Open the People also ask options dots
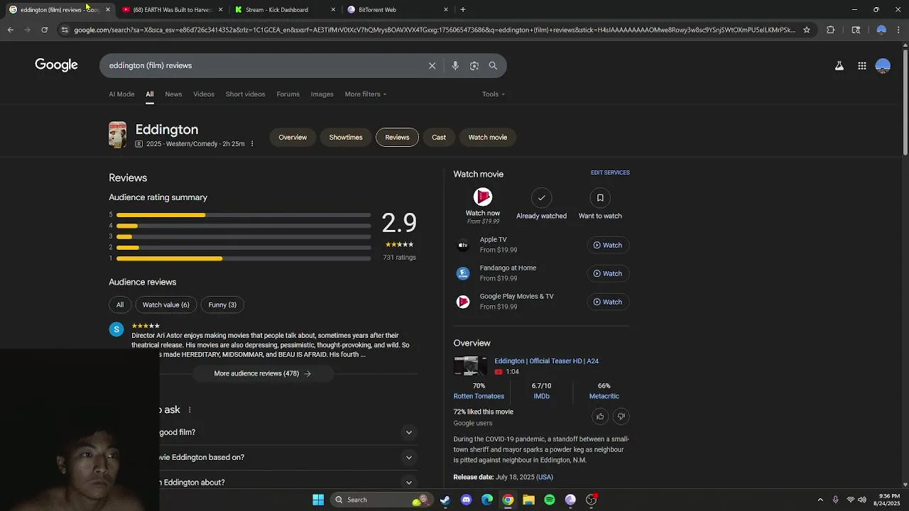Image resolution: width=909 pixels, height=511 pixels. 190,410
